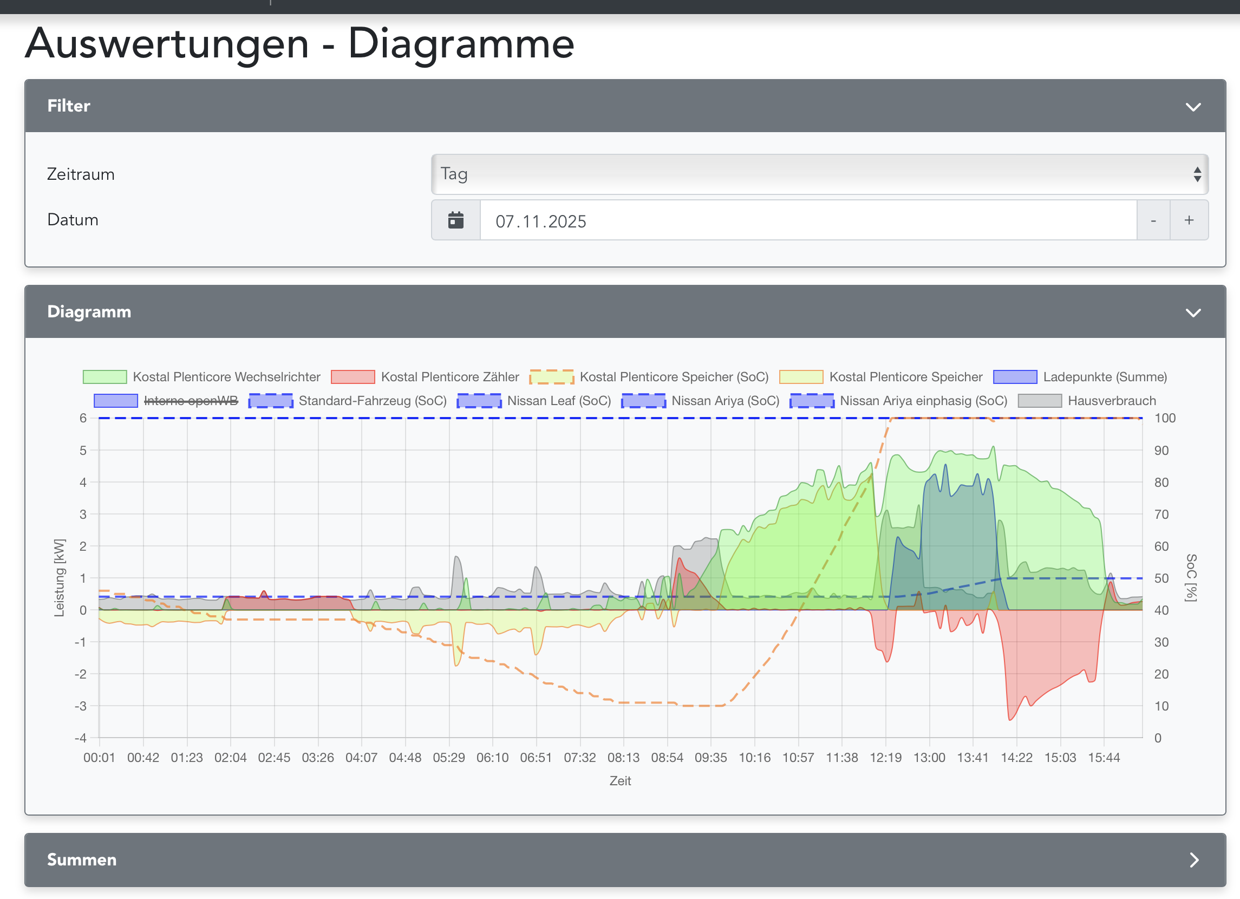This screenshot has height=899, width=1240.
Task: Click the yellow Kostal Plenticore Speicher swatch
Action: (800, 377)
